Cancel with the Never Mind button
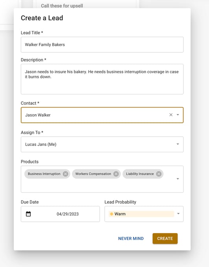Image resolution: width=209 pixels, height=267 pixels. tap(131, 238)
